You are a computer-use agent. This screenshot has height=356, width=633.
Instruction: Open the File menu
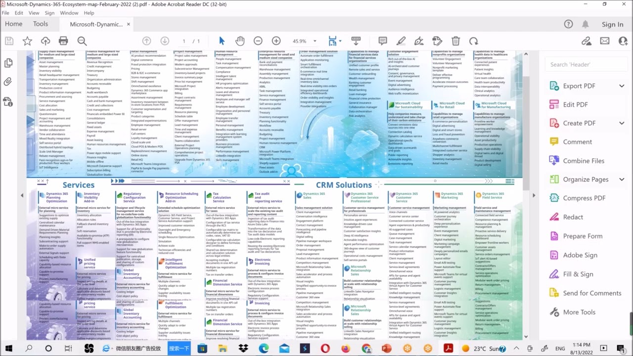(5, 13)
